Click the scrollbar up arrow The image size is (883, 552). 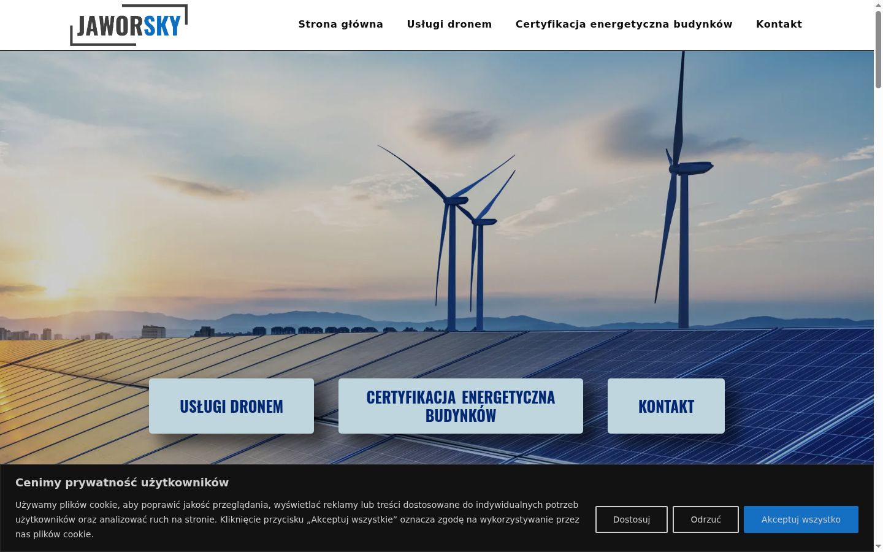[878, 4]
